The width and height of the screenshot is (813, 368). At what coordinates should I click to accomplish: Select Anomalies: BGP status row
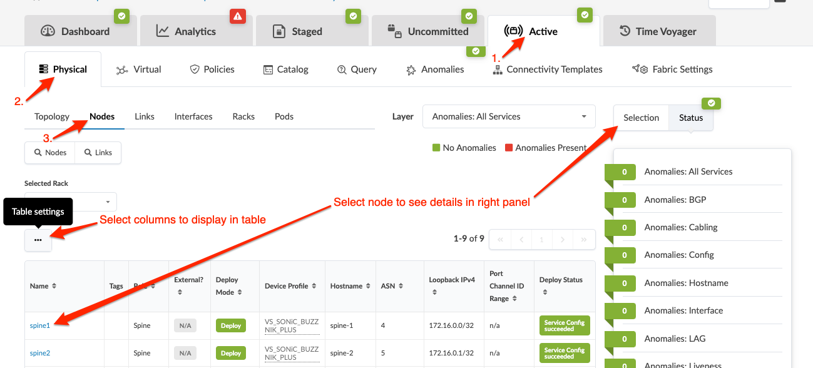tap(693, 200)
